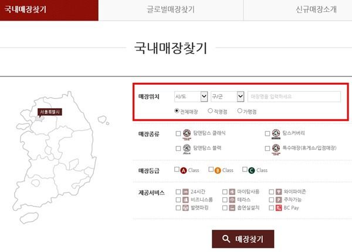Click the magnifier icon in 매장찾기 button
Viewport: 352px width, 252px height.
pos(226,238)
